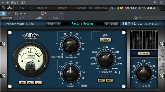
Task: Click the circular channel editor icon
Action: pos(3,8)
